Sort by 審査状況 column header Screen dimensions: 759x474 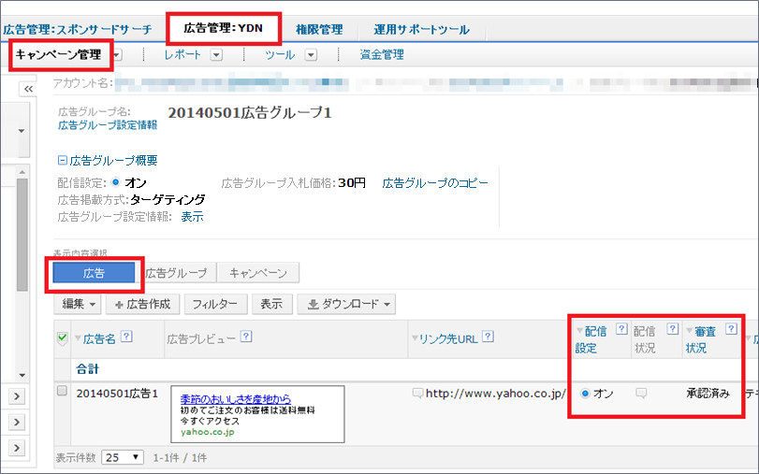(701, 339)
